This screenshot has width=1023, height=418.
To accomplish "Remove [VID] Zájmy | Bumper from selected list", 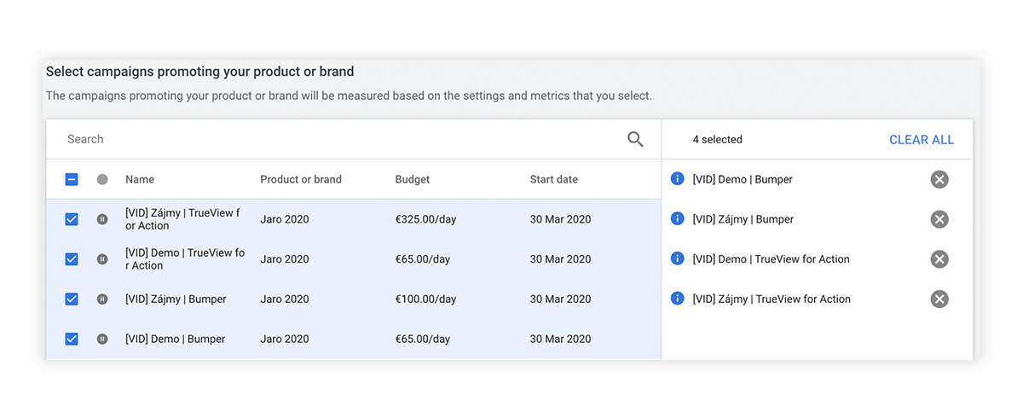I will (939, 219).
